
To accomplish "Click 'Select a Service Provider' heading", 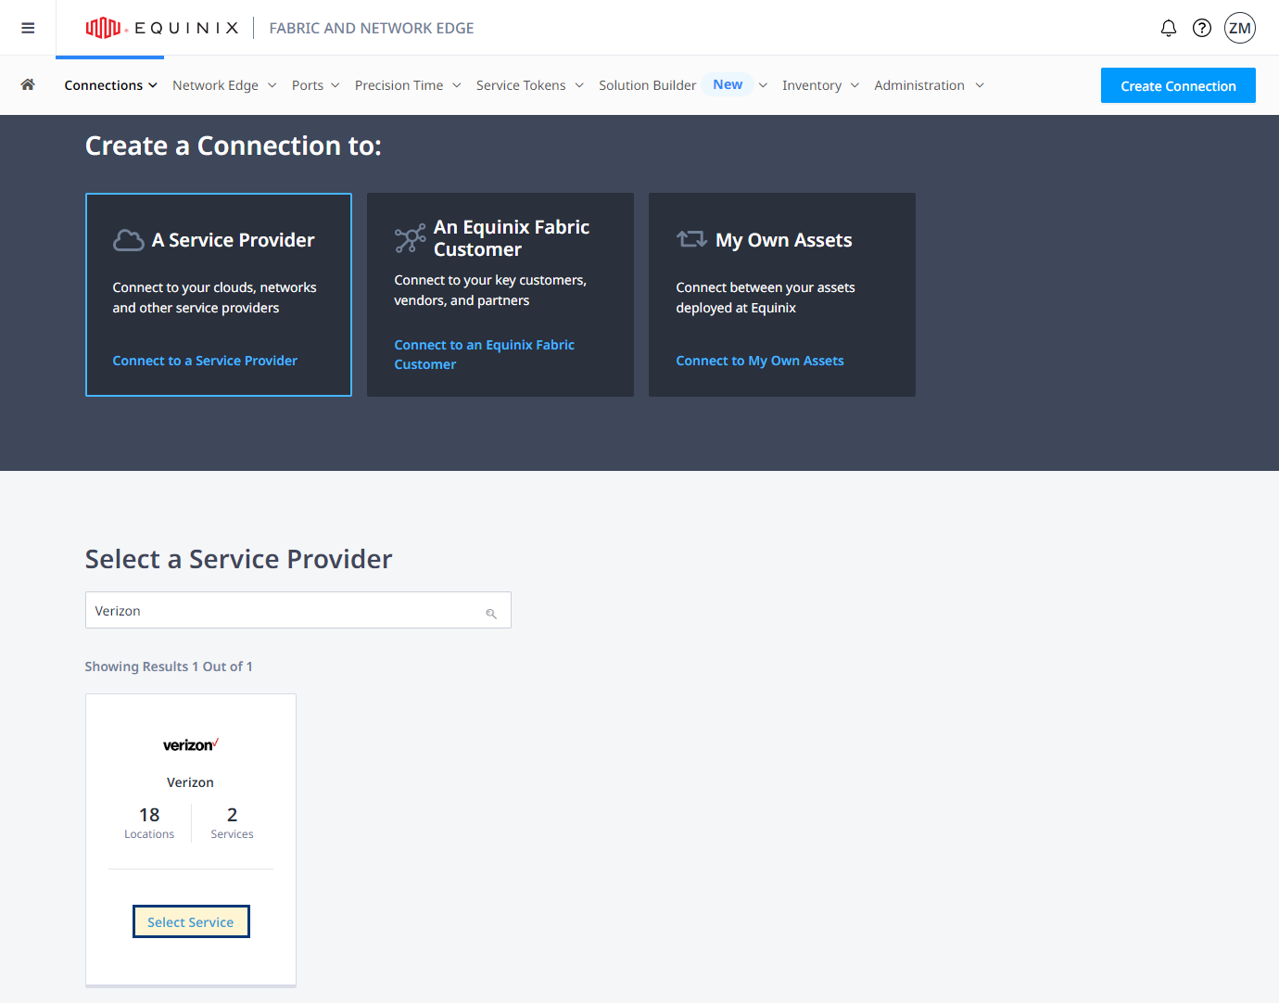I will [x=238, y=559].
